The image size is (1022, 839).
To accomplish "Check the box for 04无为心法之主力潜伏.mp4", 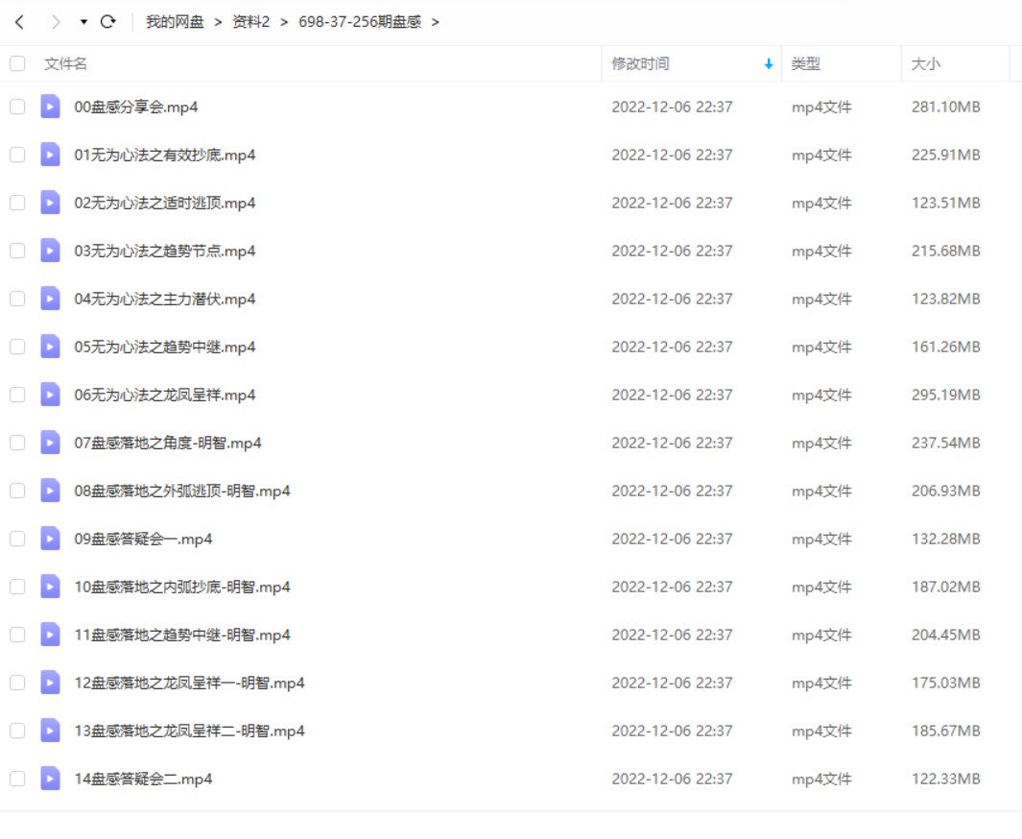I will pyautogui.click(x=17, y=300).
